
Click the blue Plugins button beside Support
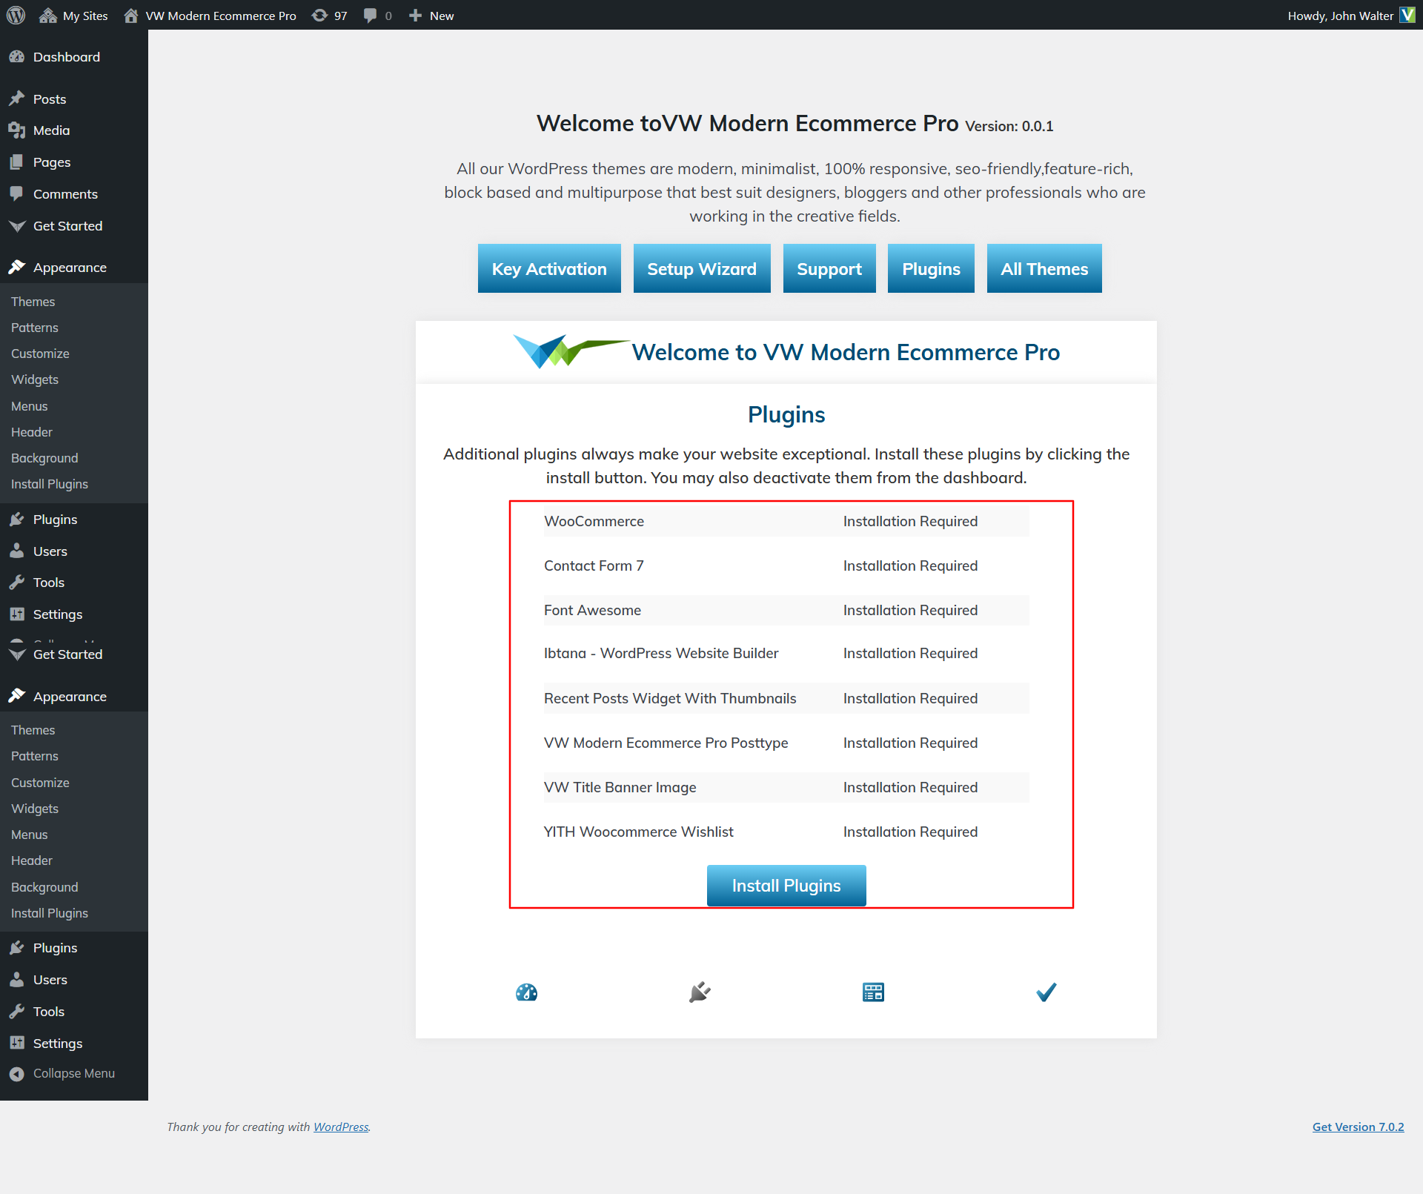pos(931,268)
